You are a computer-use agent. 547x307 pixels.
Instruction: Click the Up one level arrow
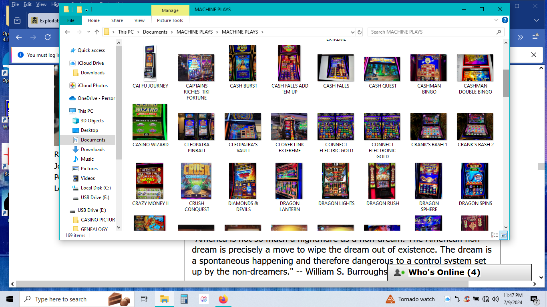tap(97, 32)
